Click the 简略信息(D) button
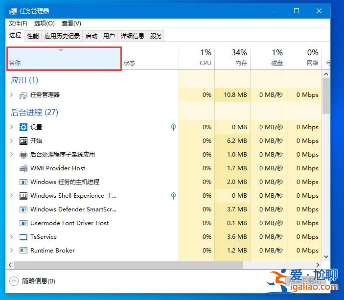 [x=32, y=281]
